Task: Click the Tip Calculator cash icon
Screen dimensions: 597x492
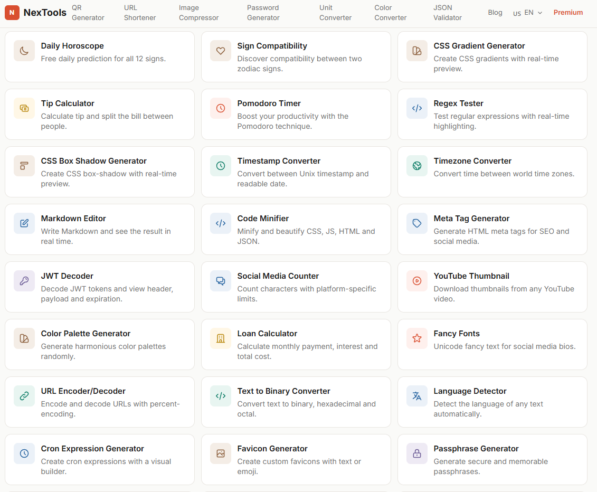Action: coord(24,108)
